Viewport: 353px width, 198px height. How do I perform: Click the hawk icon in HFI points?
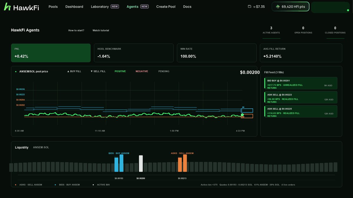[x=278, y=6]
